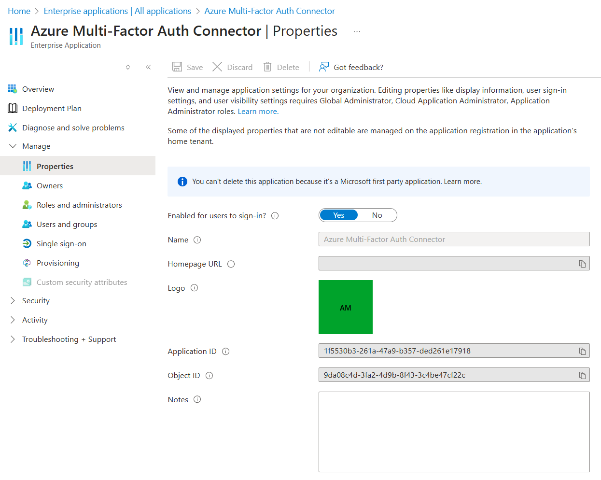Click the Application ID value field
Viewport: 601px width, 480px height.
(454, 351)
